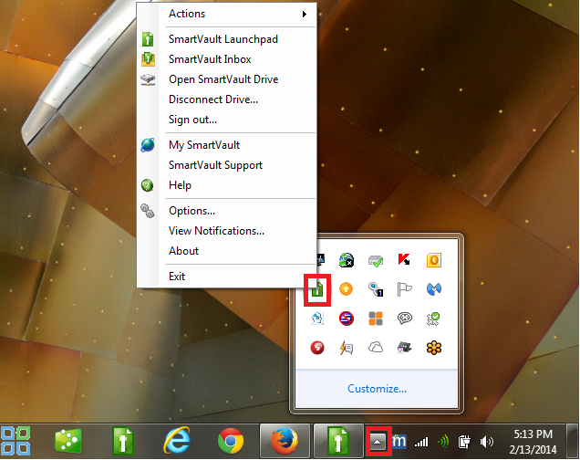Screen dimensions: 580x460
Task: Show the About entry
Action: (x=226, y=251)
